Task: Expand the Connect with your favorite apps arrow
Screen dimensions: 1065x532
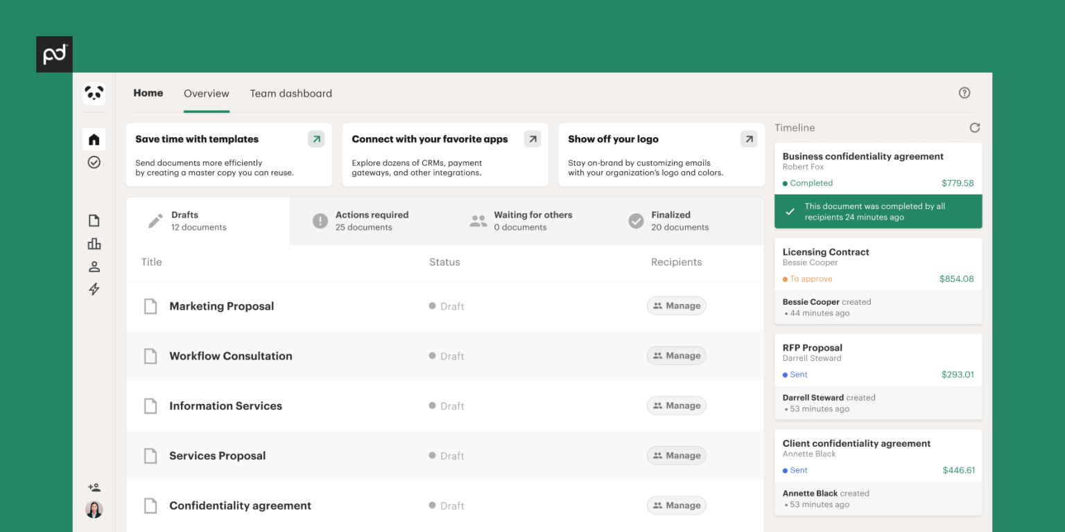Action: click(x=532, y=139)
